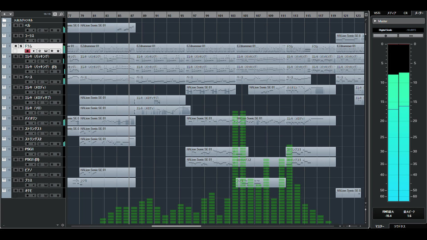Toggle monitor on the ブラス track
427x240 pixels.
click(33, 185)
